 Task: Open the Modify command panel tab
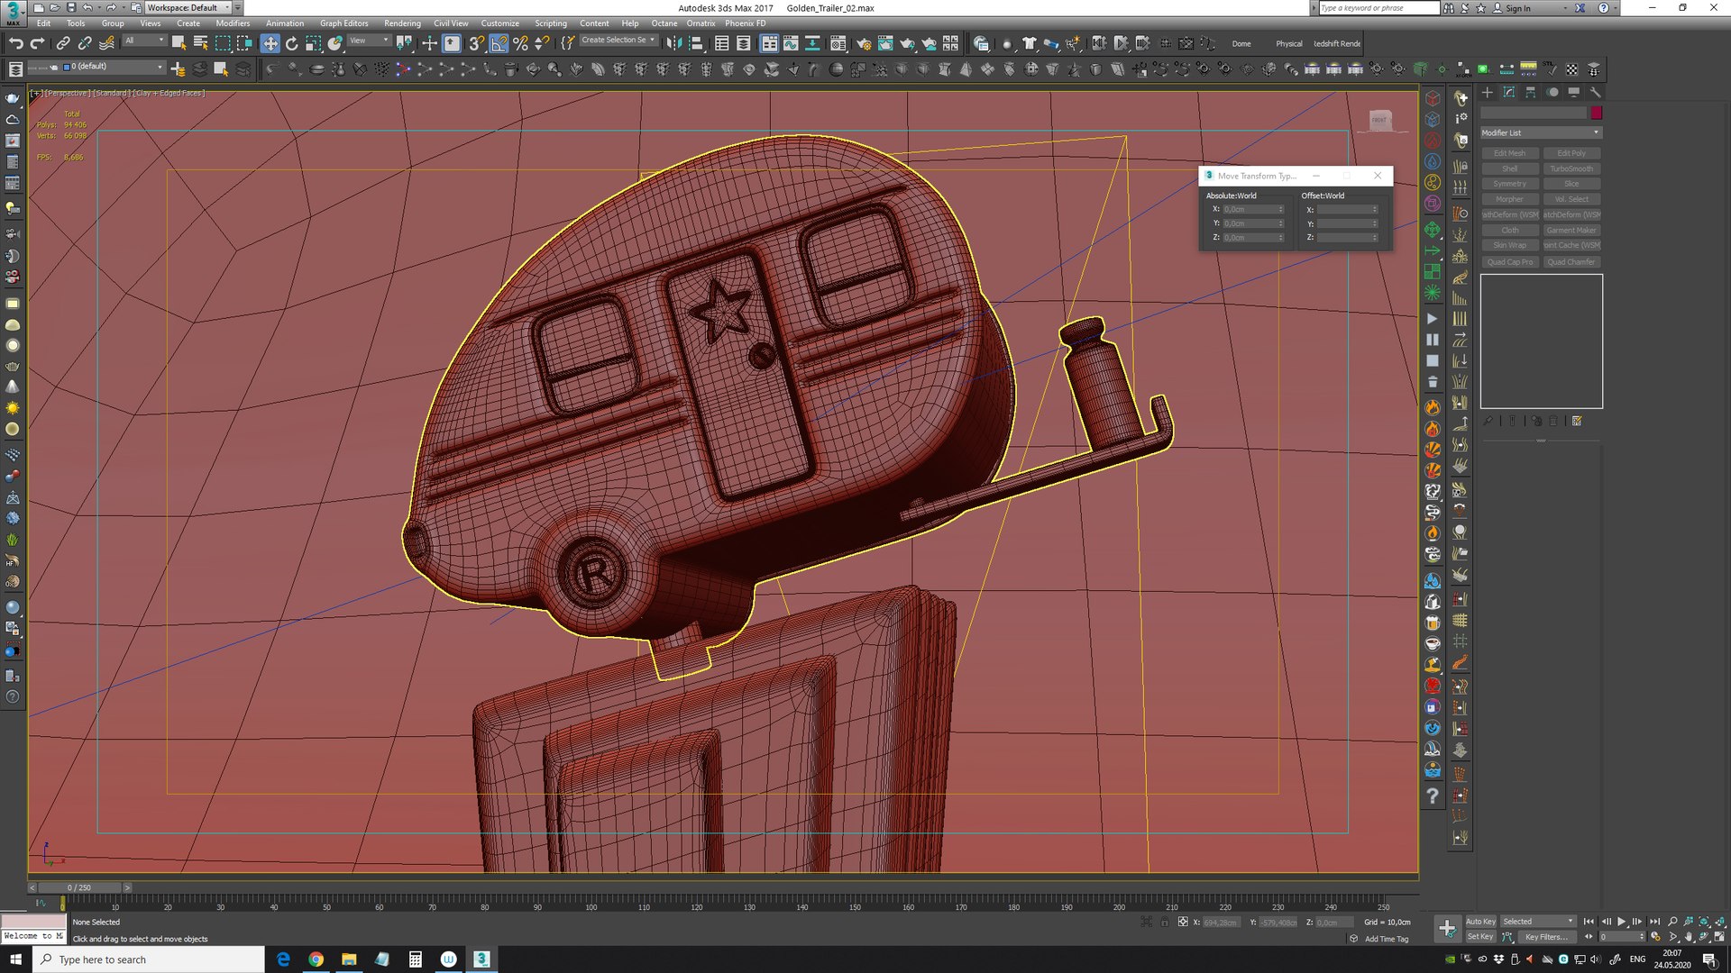1509,92
